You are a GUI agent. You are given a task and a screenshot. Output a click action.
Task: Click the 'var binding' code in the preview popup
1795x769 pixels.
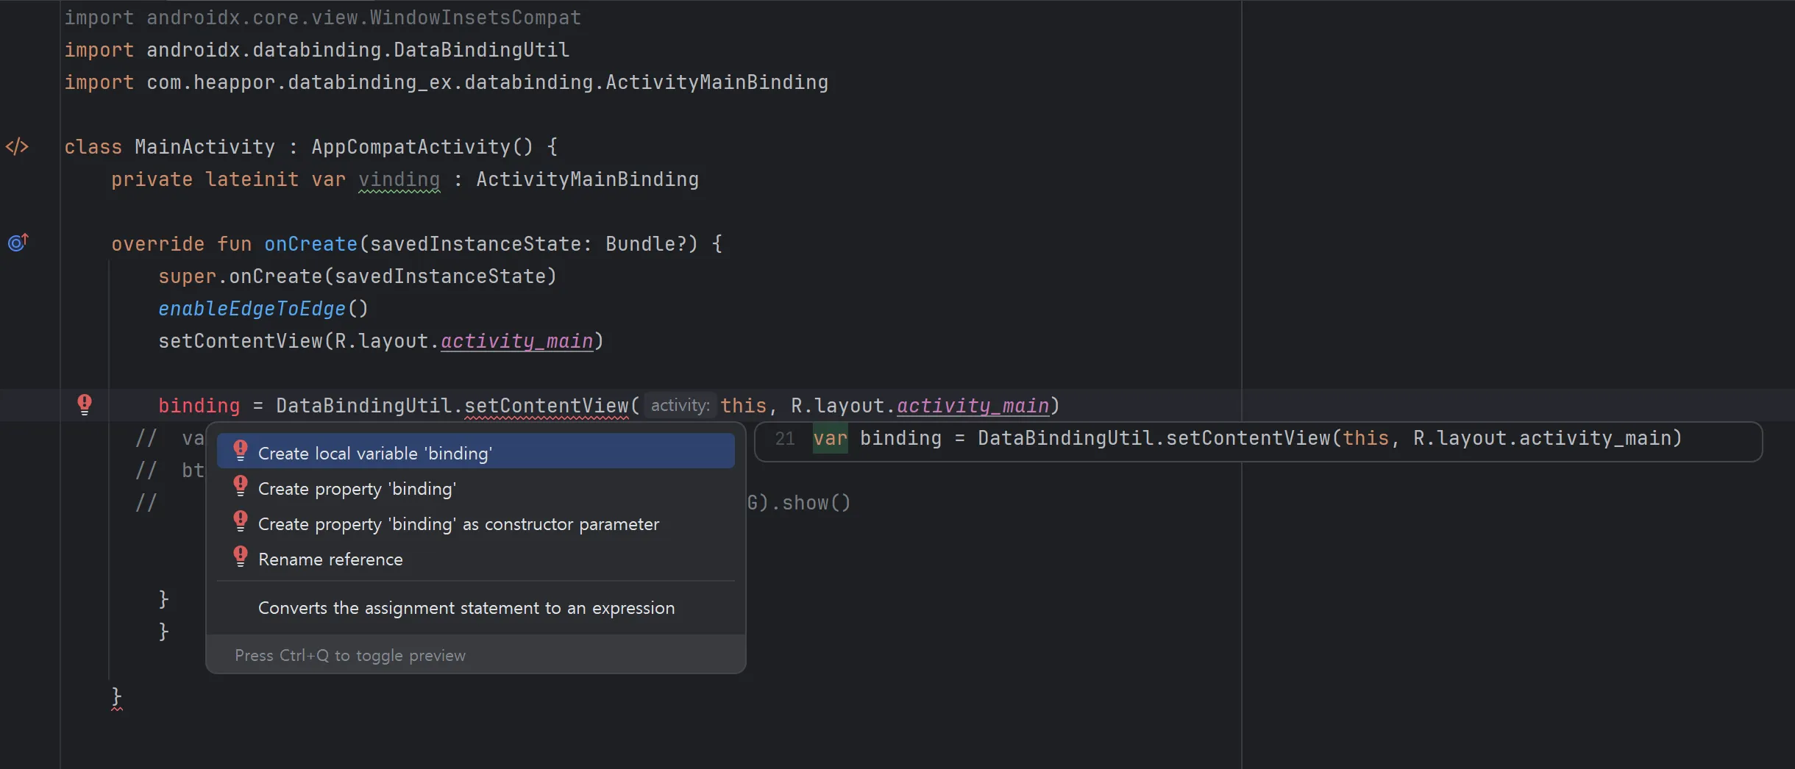click(x=877, y=438)
